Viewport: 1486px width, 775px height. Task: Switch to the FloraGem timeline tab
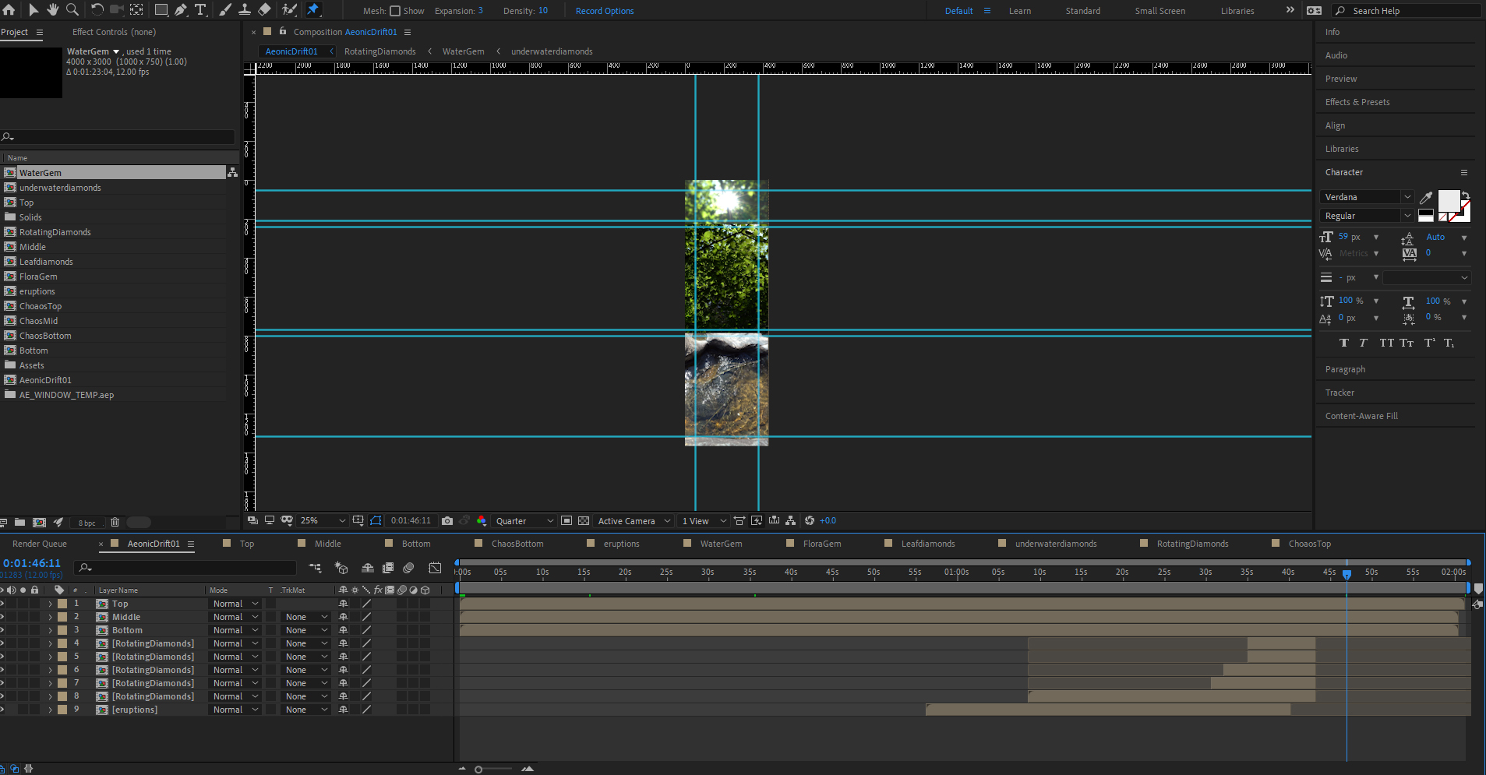821,544
